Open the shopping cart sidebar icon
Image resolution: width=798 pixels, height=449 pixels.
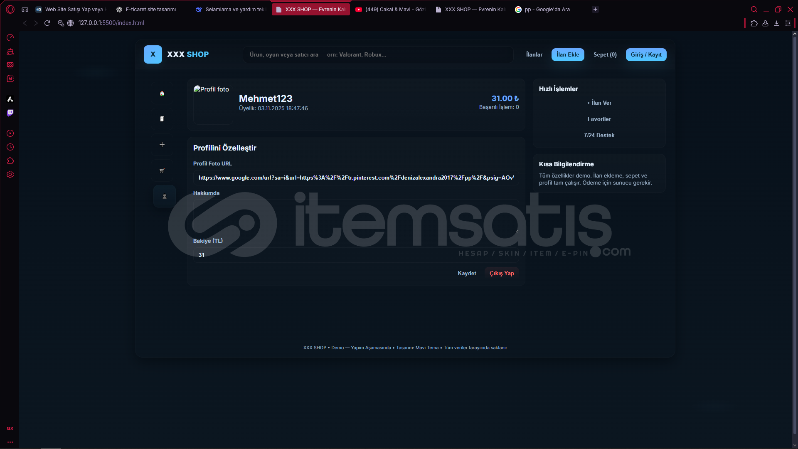click(x=162, y=170)
